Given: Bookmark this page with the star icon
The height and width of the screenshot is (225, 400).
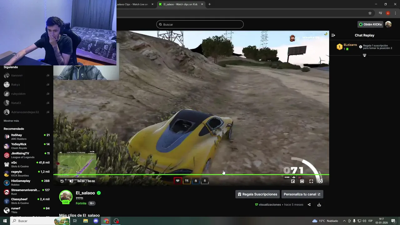Looking at the screenshot, I should tap(370, 13).
